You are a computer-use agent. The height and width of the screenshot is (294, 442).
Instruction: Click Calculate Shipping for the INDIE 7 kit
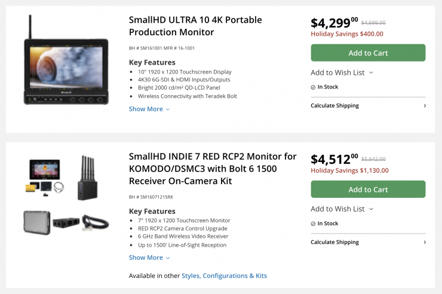pyautogui.click(x=334, y=242)
